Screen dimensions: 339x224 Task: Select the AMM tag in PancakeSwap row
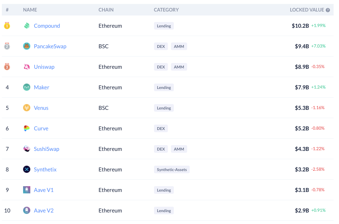pos(179,46)
